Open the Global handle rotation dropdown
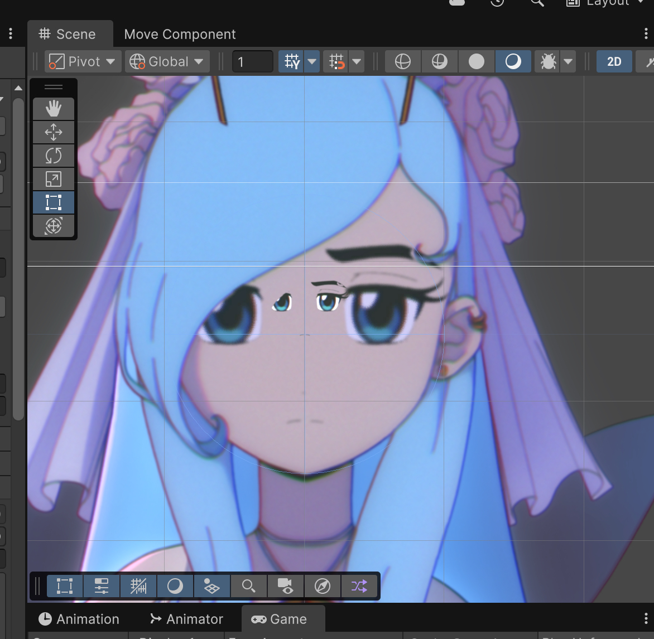Screen dimensions: 654x639 tap(167, 61)
